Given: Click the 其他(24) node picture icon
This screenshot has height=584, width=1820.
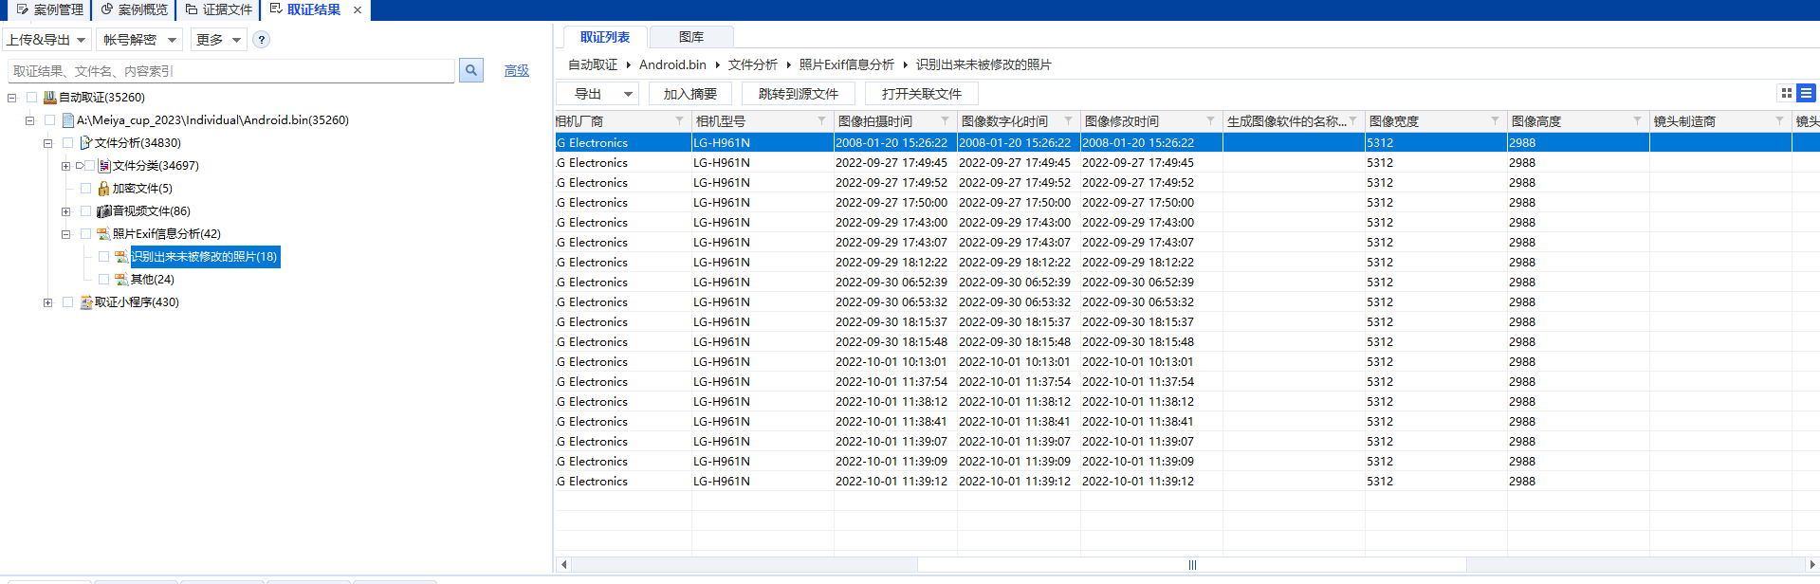Looking at the screenshot, I should 122,280.
